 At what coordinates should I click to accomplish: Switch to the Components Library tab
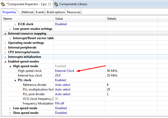pos(73,4)
